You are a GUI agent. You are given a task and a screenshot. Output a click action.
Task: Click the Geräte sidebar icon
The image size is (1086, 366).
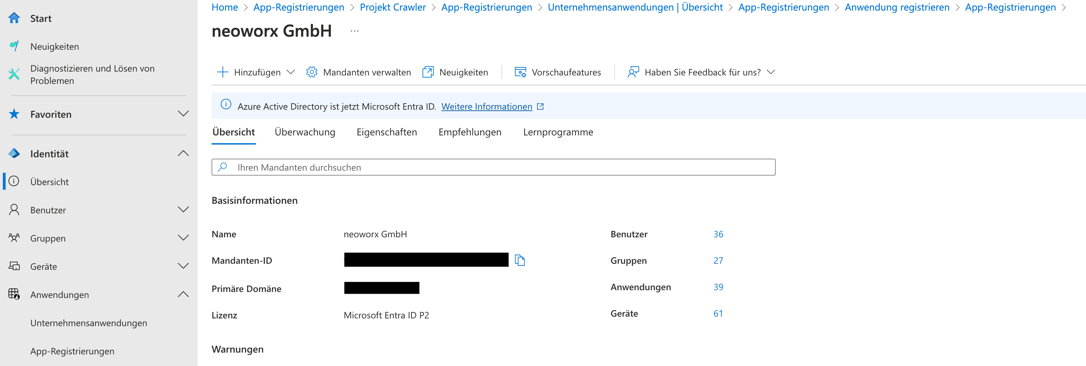coord(14,266)
